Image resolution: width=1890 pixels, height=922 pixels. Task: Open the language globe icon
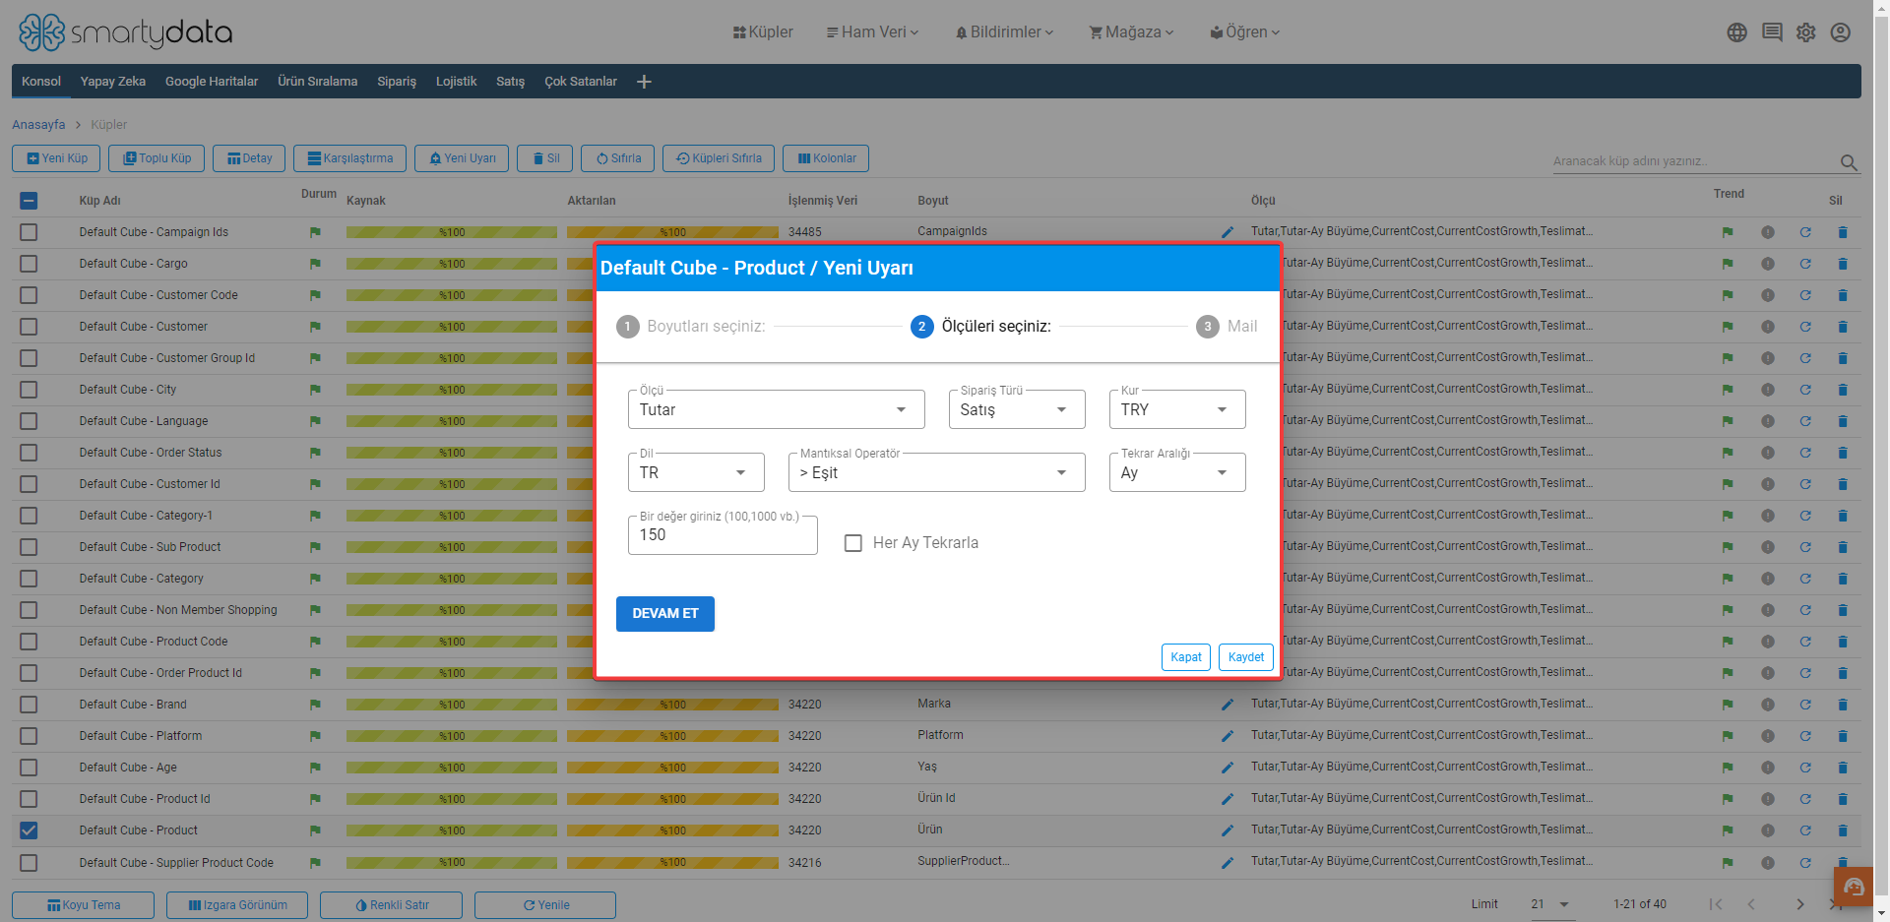point(1737,32)
